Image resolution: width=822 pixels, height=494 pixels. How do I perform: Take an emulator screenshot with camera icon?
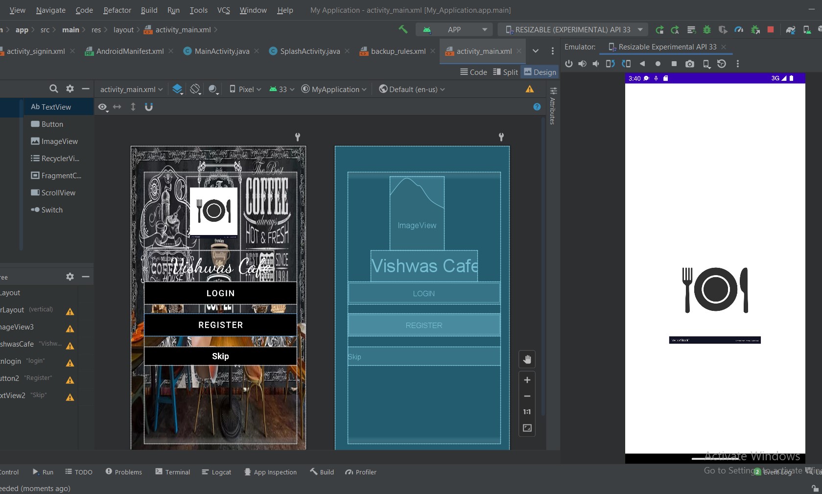(x=689, y=64)
